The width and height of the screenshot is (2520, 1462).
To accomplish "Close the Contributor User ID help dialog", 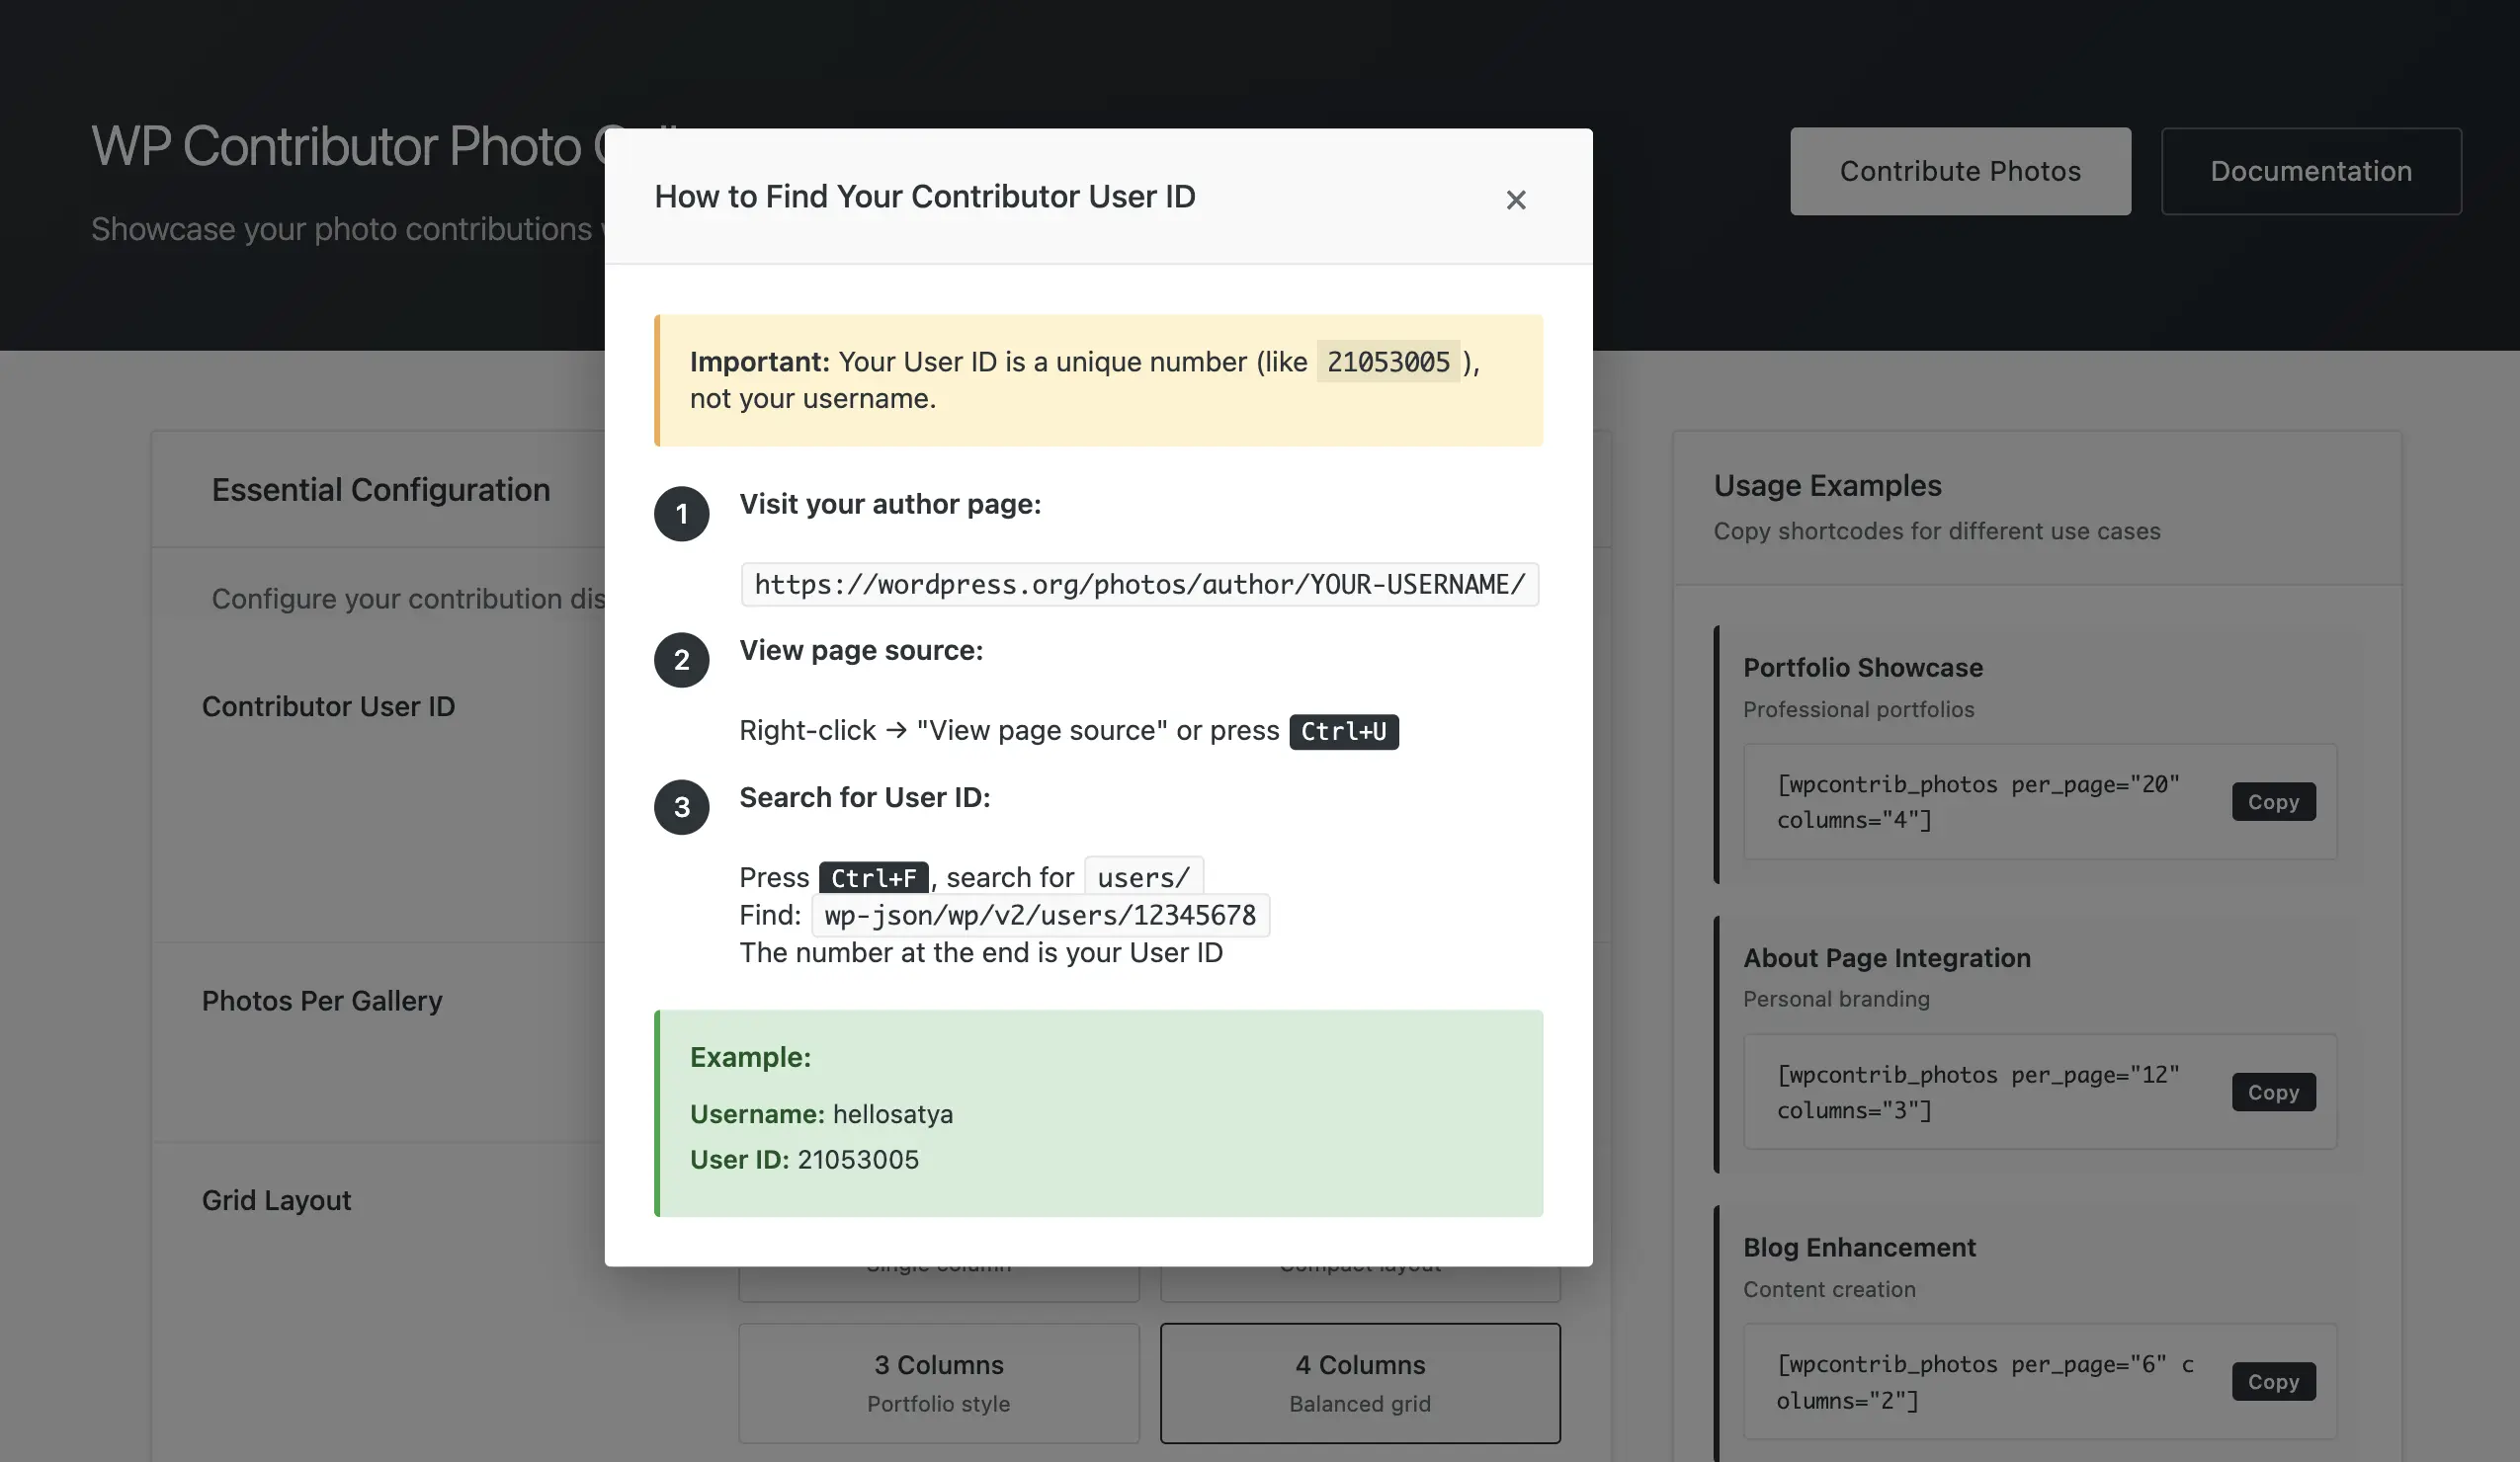I will coord(1515,200).
